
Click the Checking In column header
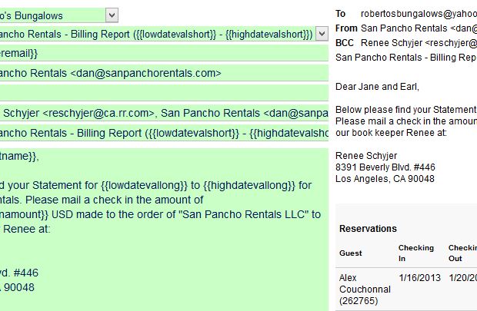click(x=416, y=253)
